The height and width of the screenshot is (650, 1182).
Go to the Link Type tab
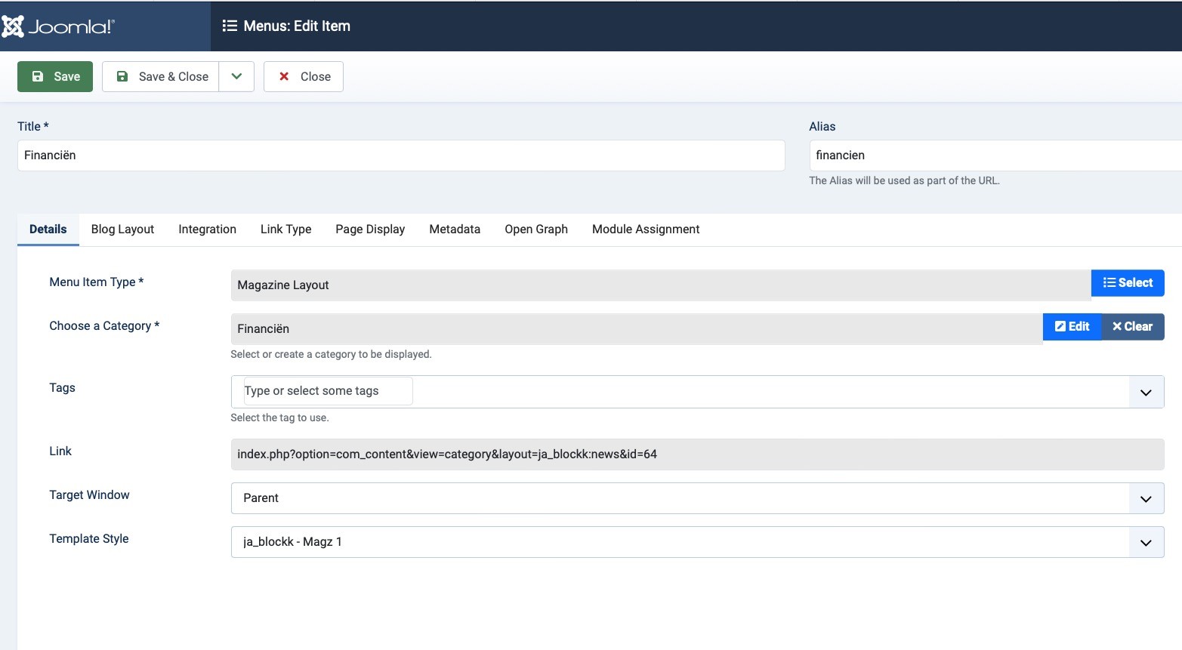(285, 230)
